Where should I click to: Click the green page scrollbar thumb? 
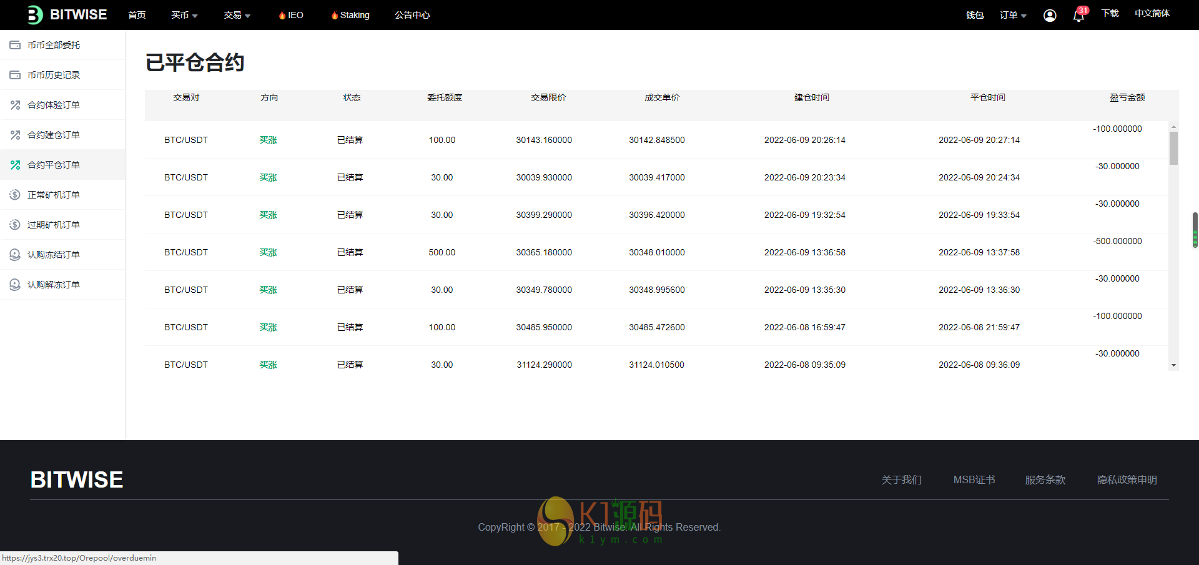pyautogui.click(x=1195, y=230)
